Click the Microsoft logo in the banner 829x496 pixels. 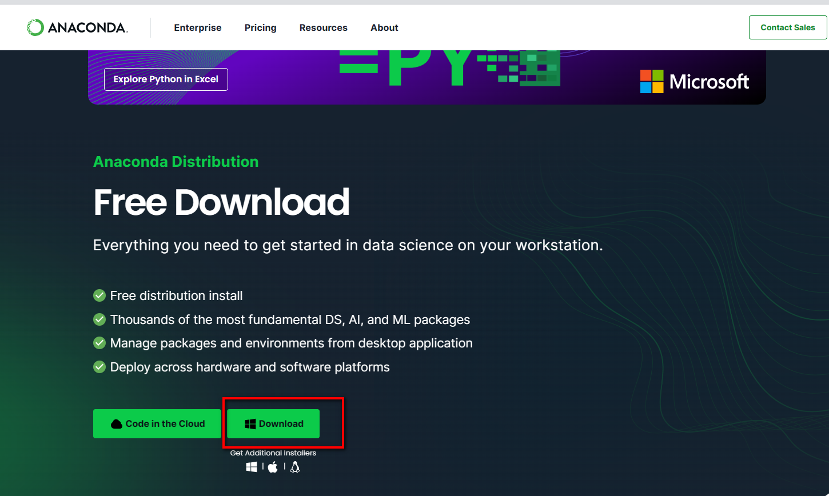click(x=695, y=82)
